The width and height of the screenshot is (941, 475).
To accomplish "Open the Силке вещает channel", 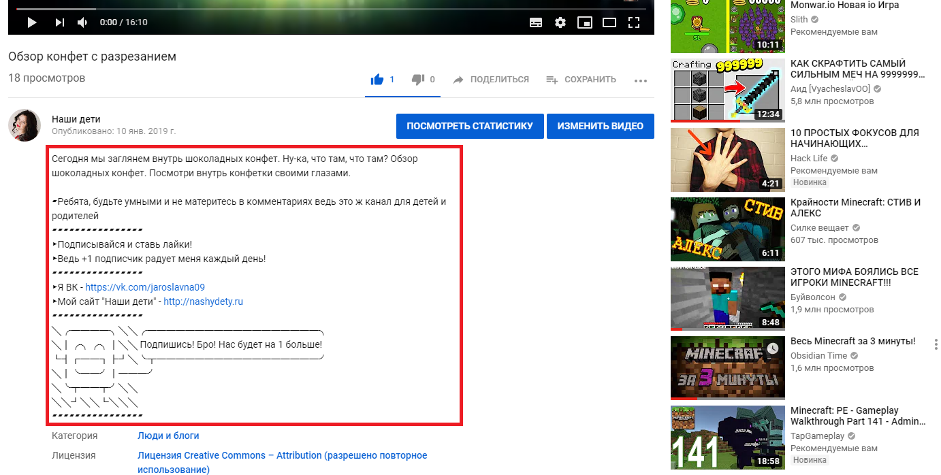I will coord(820,228).
